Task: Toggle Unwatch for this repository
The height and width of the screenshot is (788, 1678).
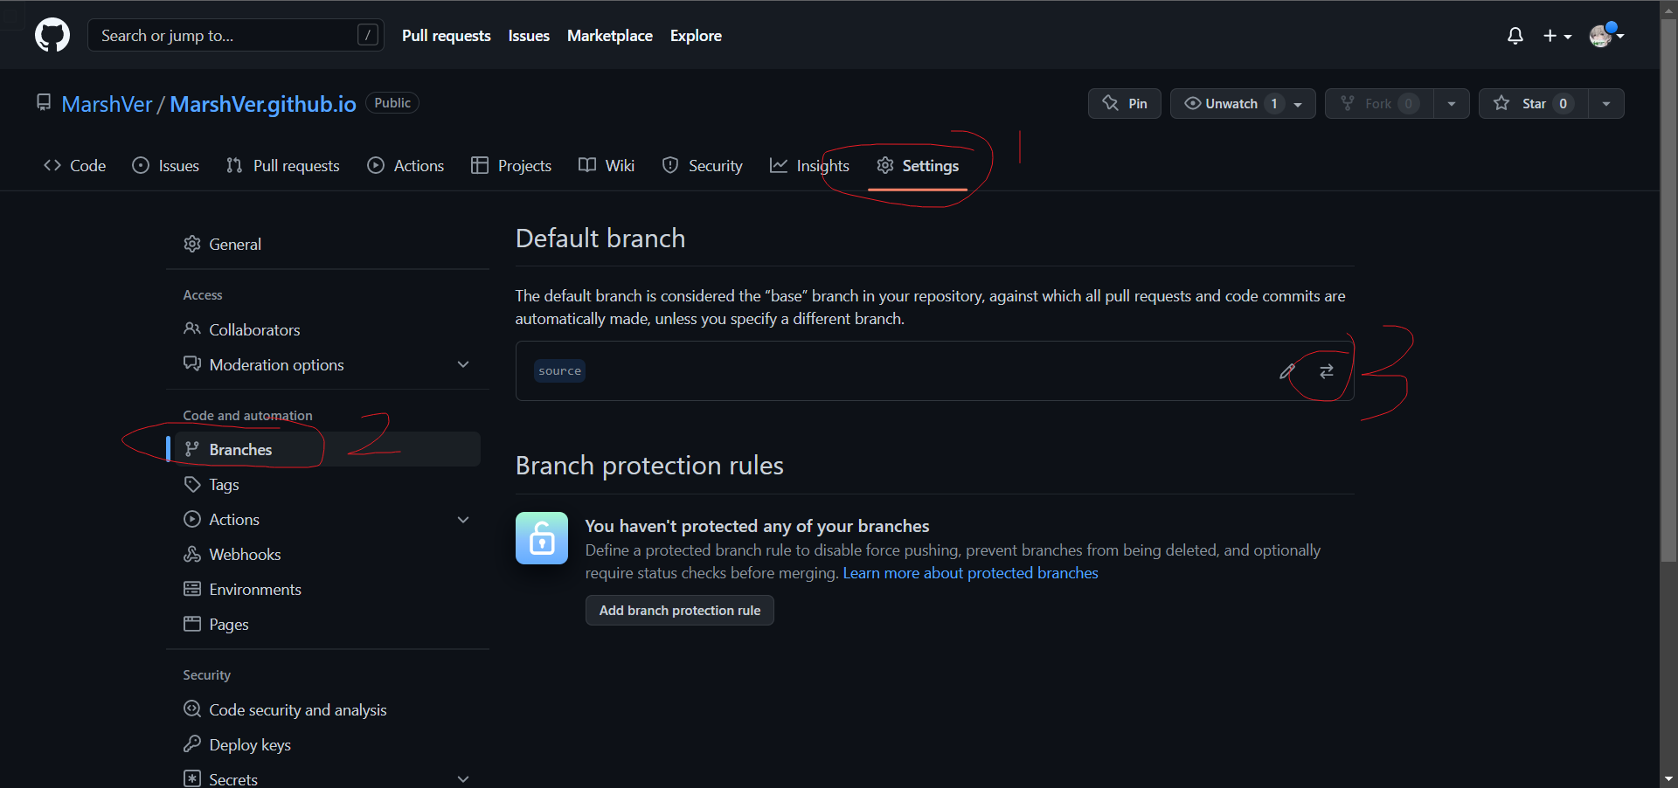Action: (1231, 104)
